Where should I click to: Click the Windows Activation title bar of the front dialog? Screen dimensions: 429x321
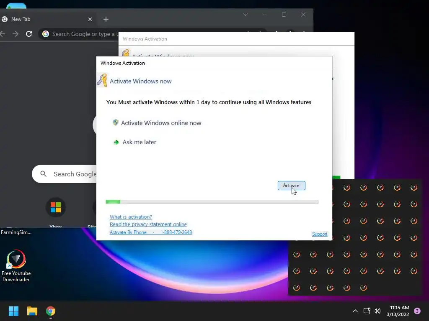[214, 63]
